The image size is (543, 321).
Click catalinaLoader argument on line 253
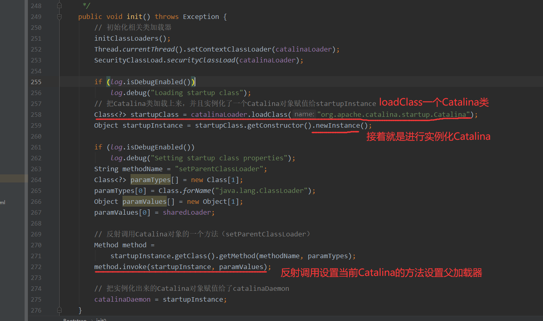(267, 60)
